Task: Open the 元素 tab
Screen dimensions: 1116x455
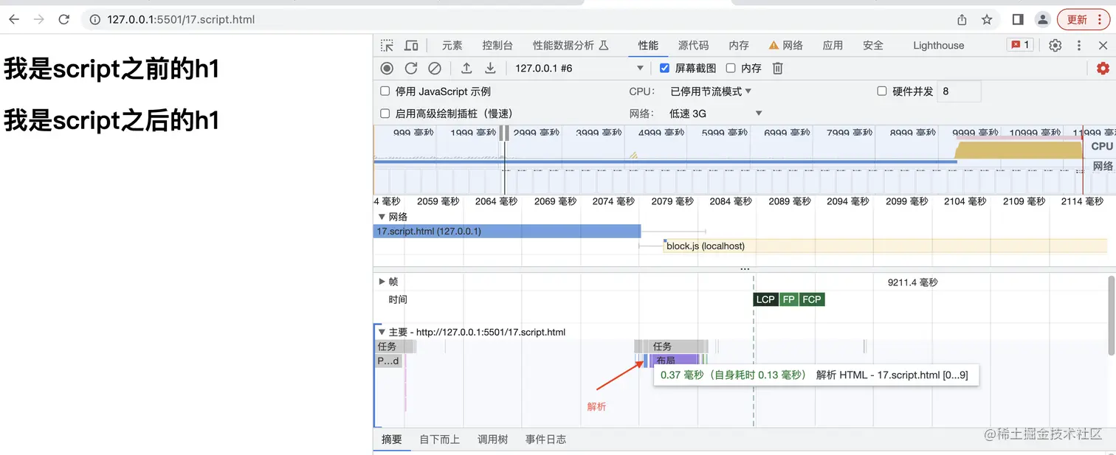Action: click(x=452, y=45)
